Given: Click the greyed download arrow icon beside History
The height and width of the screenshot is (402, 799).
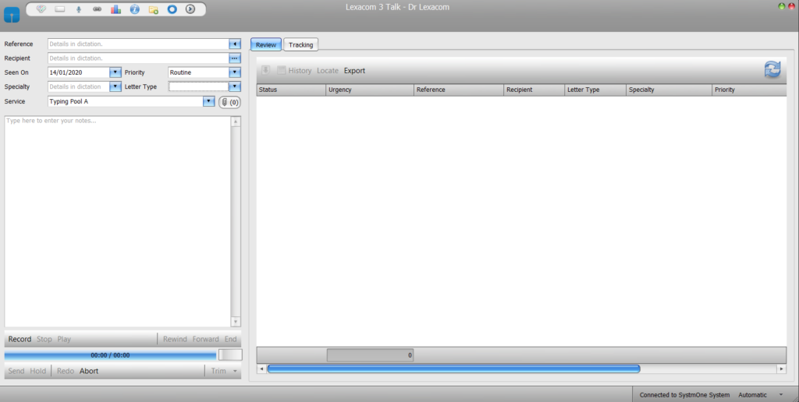Looking at the screenshot, I should [x=265, y=70].
